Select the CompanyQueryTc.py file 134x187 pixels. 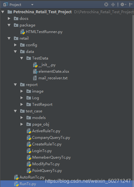pyautogui.click(x=48, y=138)
